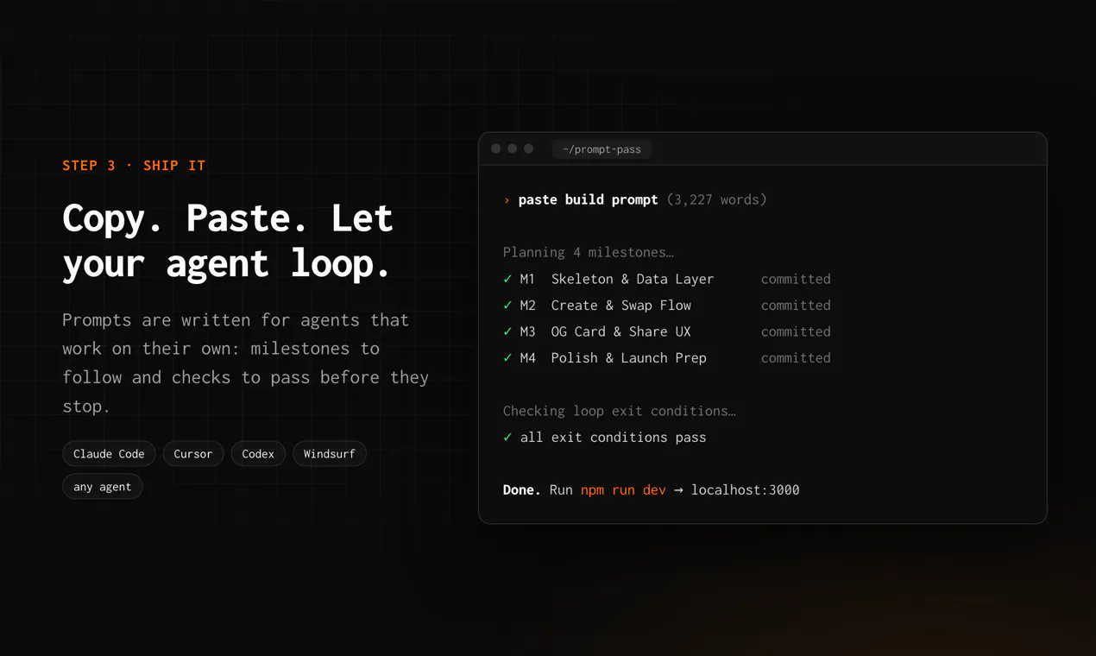
Task: Click the "committed" status in the M3 row
Action: coord(796,331)
